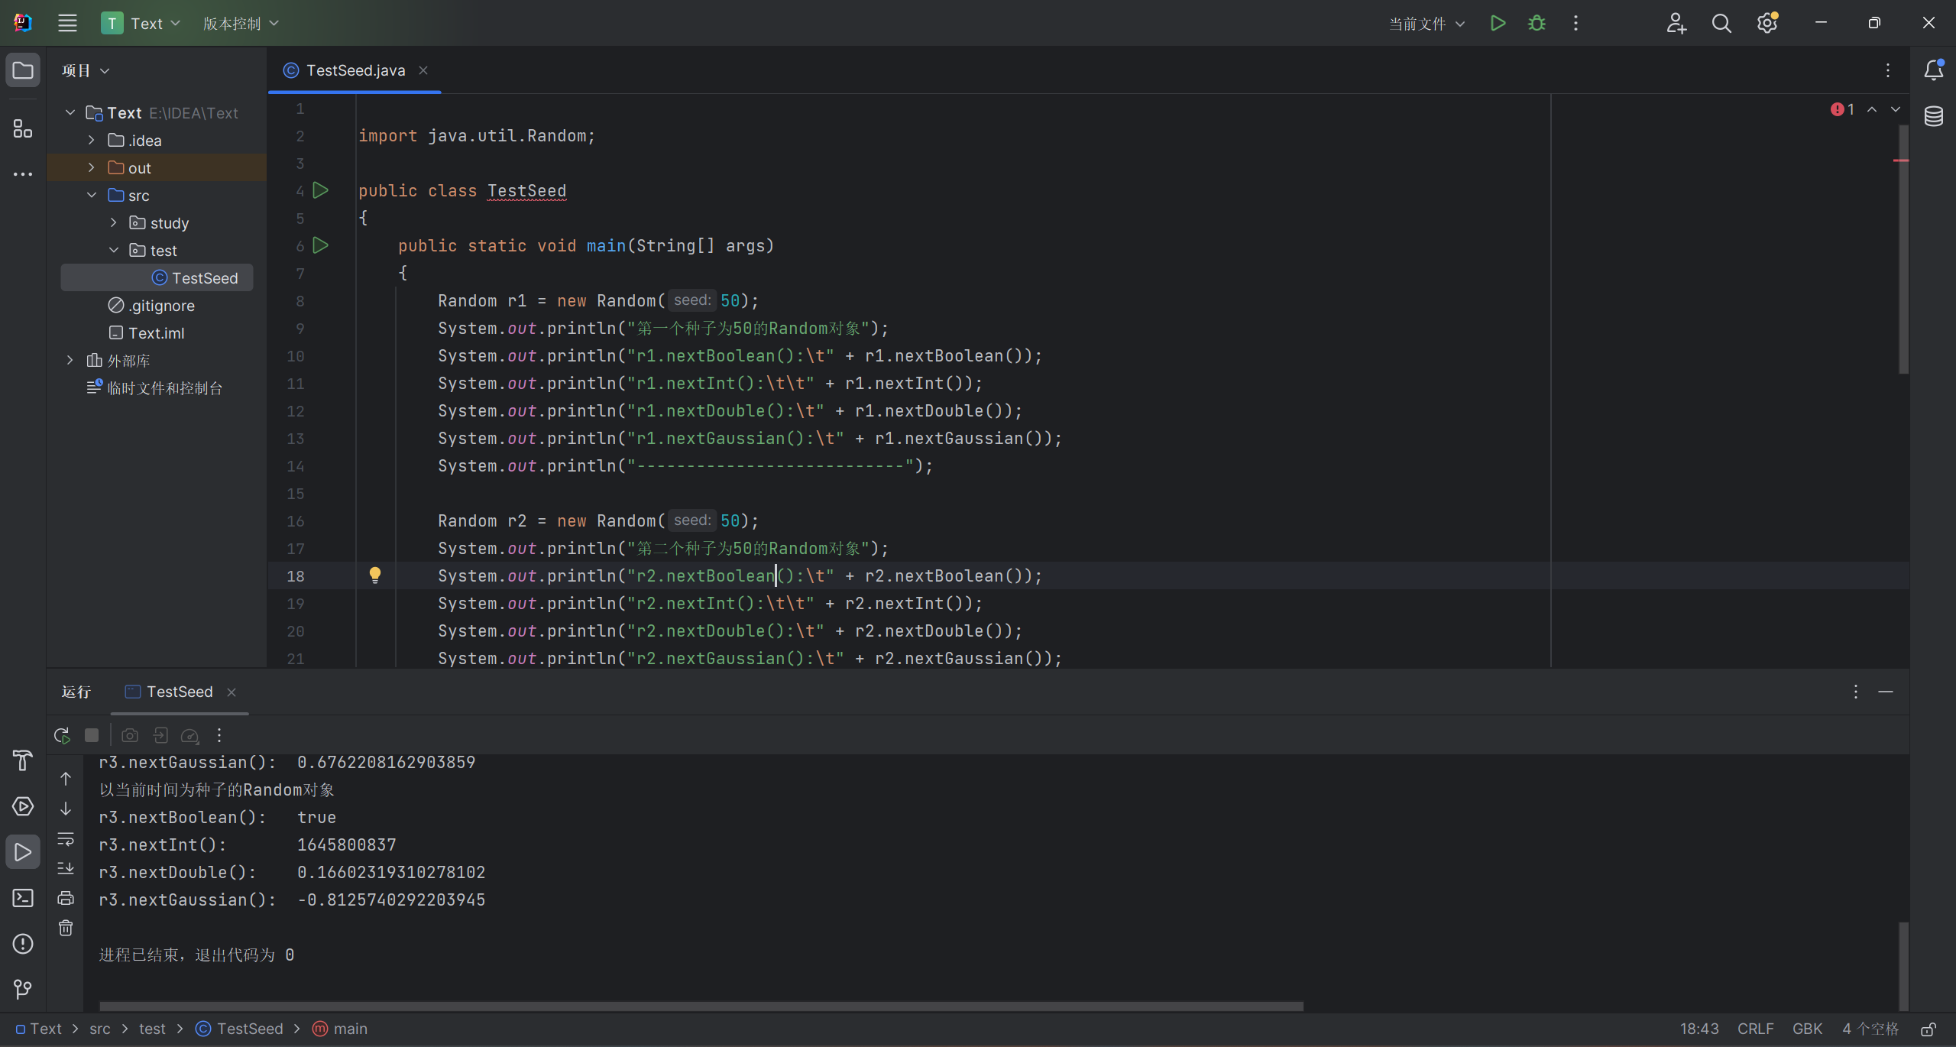Open the Git branch tool icon
The width and height of the screenshot is (1956, 1047).
pos(23,989)
